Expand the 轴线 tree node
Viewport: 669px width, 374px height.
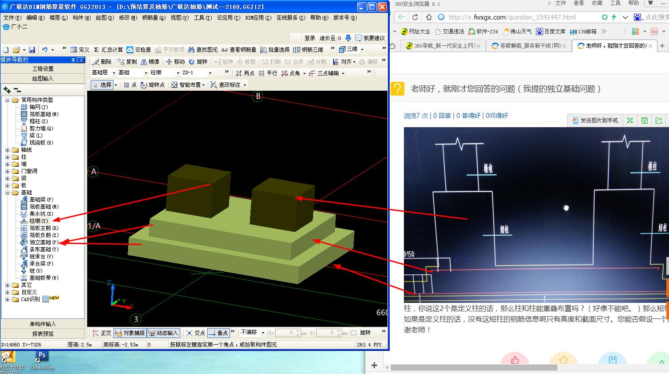[7, 150]
